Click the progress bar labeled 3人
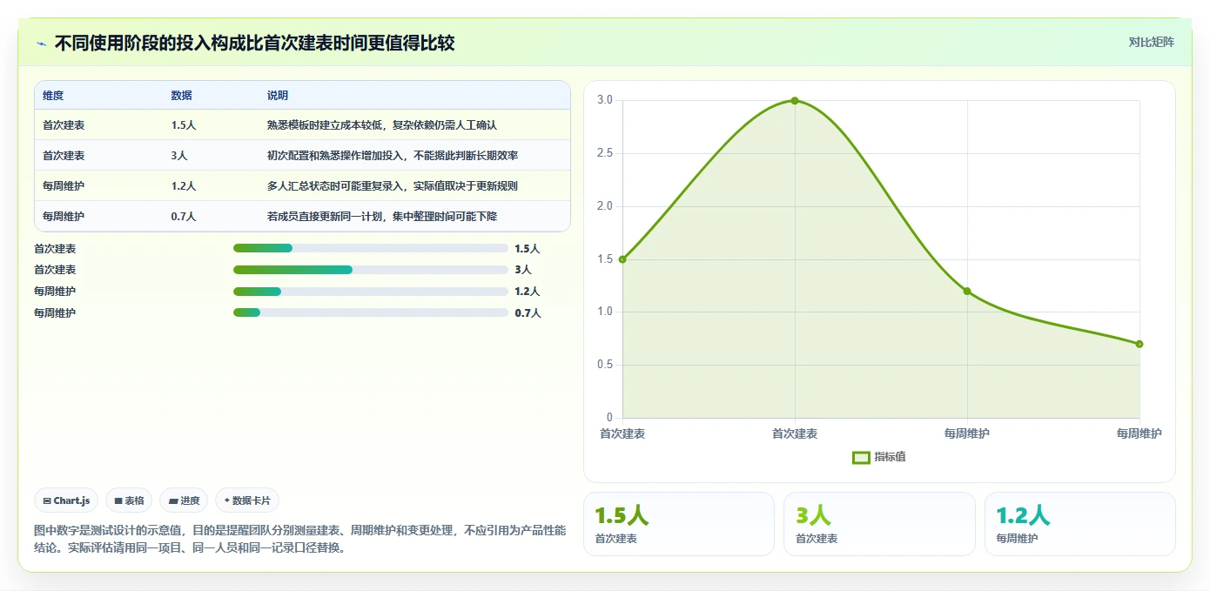Image resolution: width=1210 pixels, height=591 pixels. 371,270
